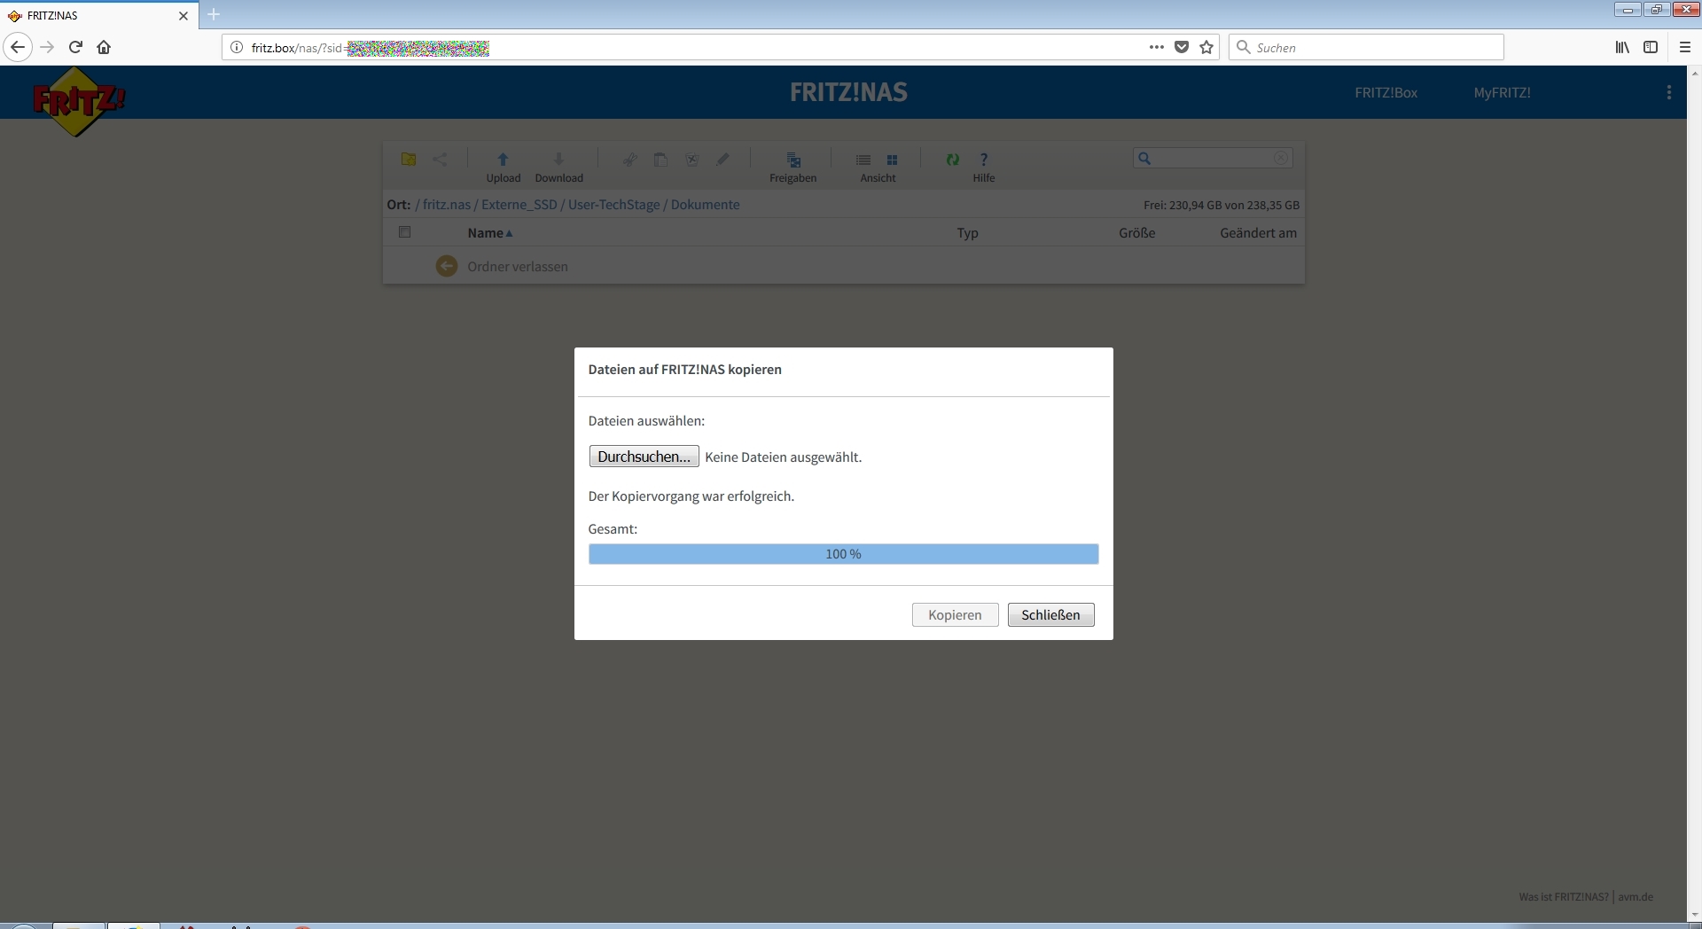Click the page scrollbar up arrow
This screenshot has height=929, width=1702.
(1694, 73)
